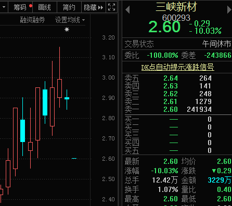Click 隐藏 to hide the side panel
This screenshot has height=206, width=232.
pyautogui.click(x=94, y=7)
